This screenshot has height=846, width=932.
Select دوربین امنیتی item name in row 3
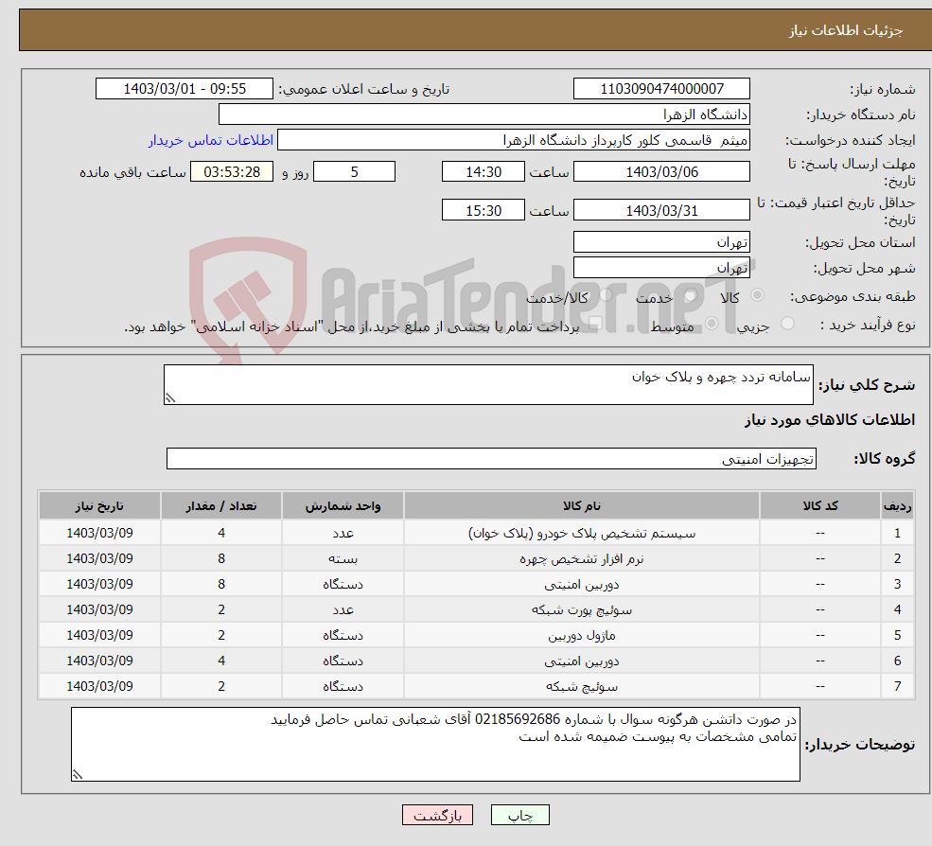[x=582, y=585]
